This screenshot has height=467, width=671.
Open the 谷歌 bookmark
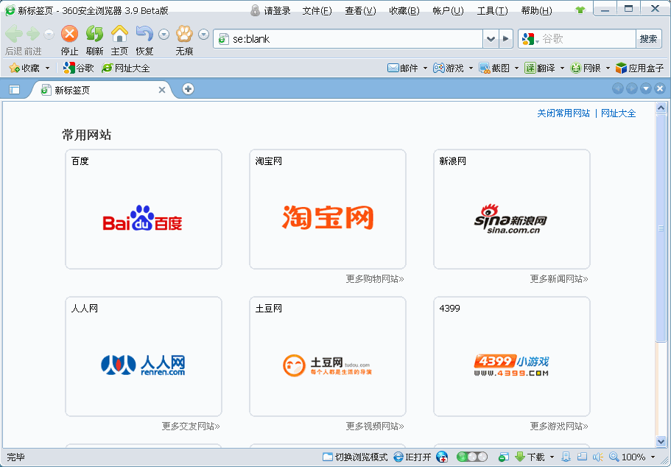point(78,68)
